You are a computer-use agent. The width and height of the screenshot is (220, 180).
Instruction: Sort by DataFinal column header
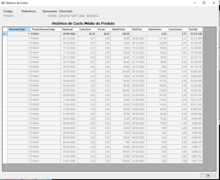click(x=138, y=29)
